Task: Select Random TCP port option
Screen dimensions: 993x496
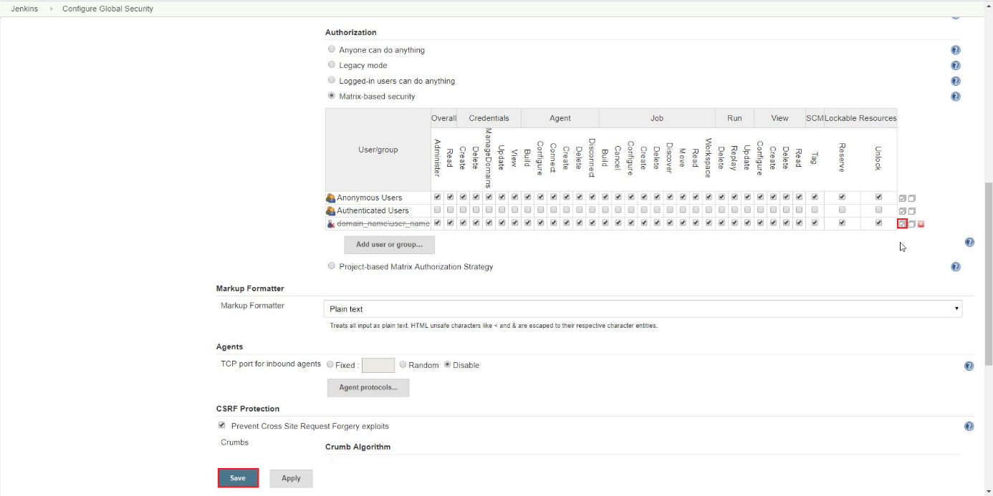Action: pos(403,365)
